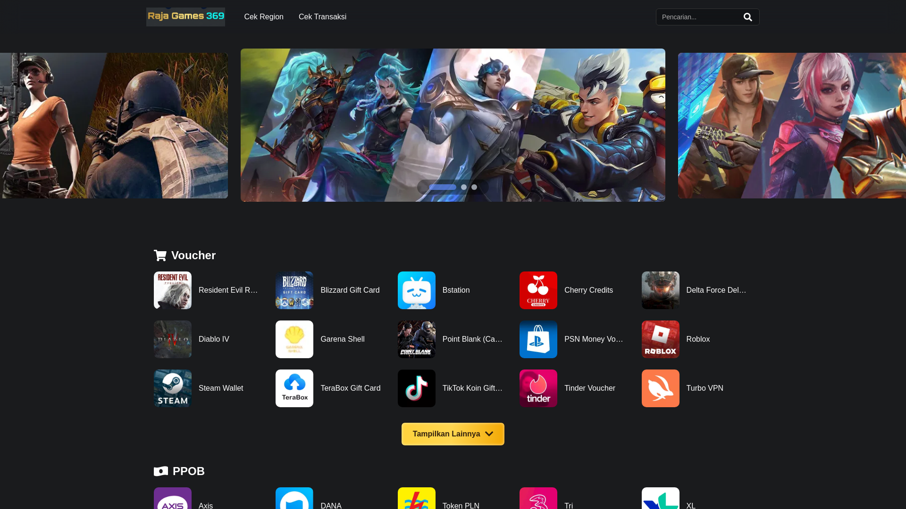Open the Cek Region menu
Viewport: 906px width, 509px height.
(263, 17)
